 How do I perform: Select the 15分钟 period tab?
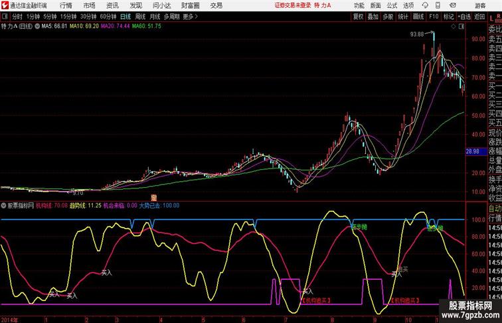click(68, 17)
